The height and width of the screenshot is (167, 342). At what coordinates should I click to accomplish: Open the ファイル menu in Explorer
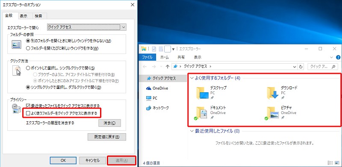point(147,57)
